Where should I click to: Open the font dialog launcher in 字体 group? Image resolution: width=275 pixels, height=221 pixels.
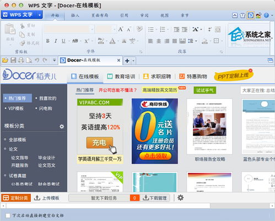tap(141, 52)
